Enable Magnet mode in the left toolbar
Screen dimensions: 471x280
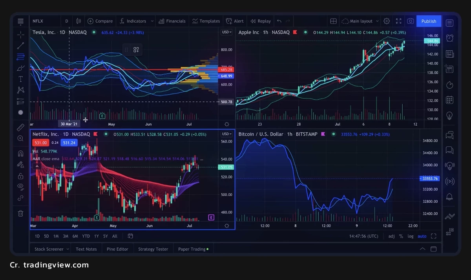(20, 153)
